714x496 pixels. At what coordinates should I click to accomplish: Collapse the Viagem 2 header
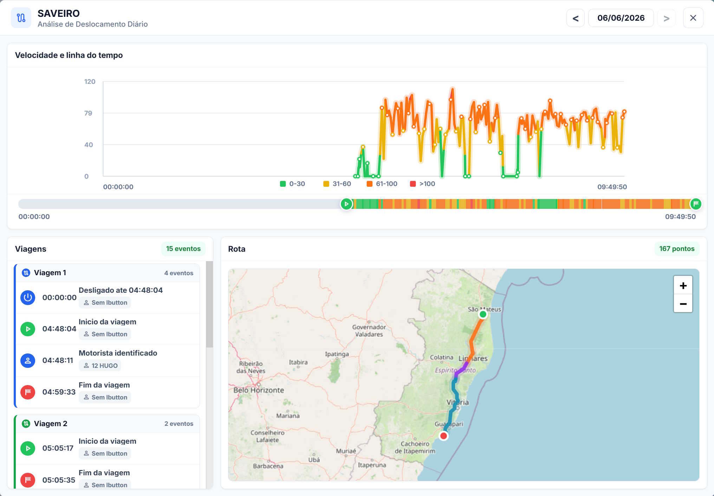[x=108, y=424]
